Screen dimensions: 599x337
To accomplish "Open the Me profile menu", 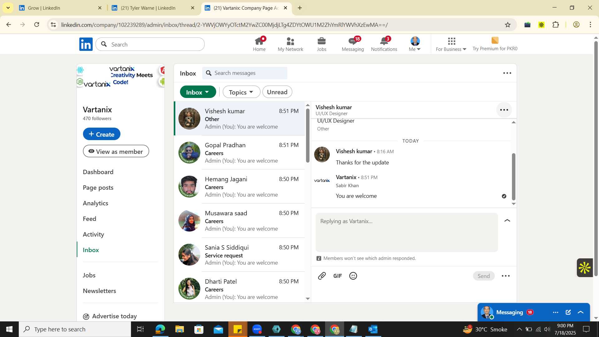I will (415, 44).
